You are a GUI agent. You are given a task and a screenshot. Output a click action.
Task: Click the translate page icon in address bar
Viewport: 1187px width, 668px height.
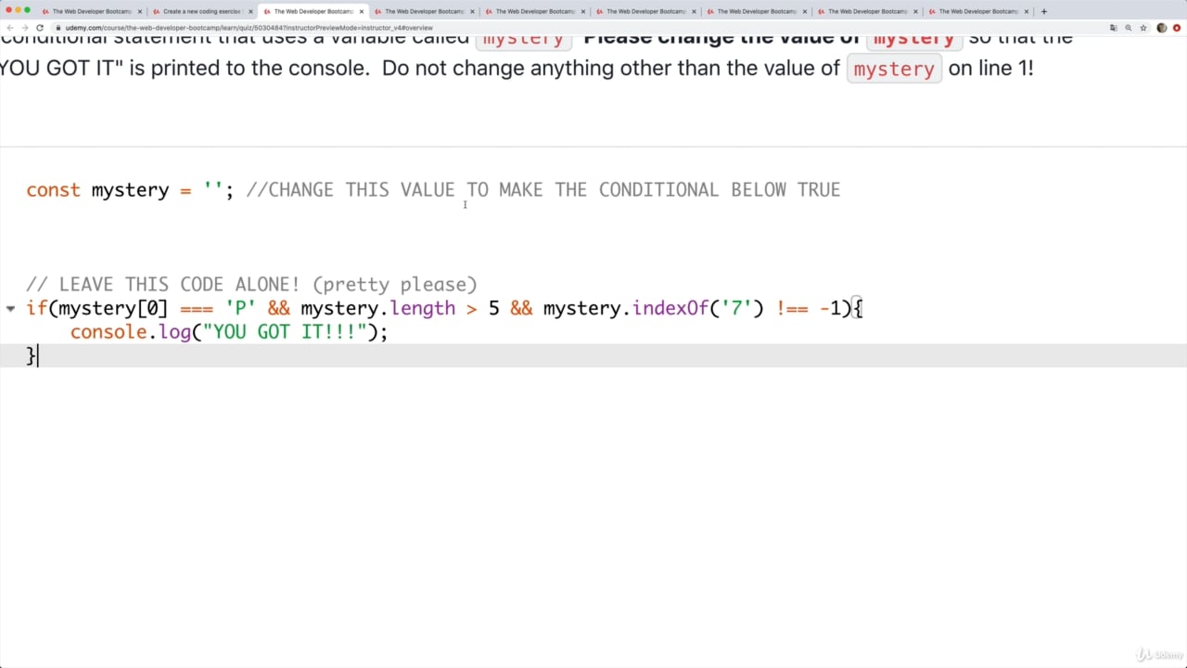(x=1114, y=28)
